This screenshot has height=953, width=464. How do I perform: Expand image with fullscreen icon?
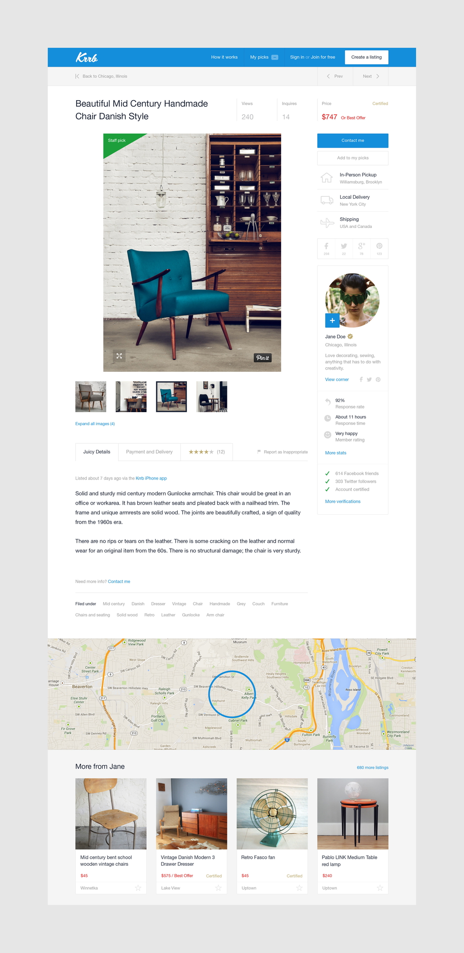point(119,356)
